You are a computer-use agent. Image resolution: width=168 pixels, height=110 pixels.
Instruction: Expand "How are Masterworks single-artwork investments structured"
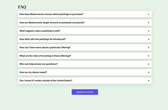point(52,22)
